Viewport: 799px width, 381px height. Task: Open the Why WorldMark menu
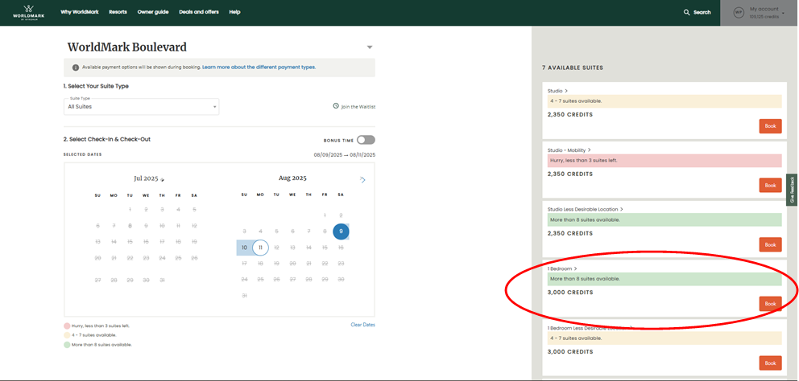point(80,12)
